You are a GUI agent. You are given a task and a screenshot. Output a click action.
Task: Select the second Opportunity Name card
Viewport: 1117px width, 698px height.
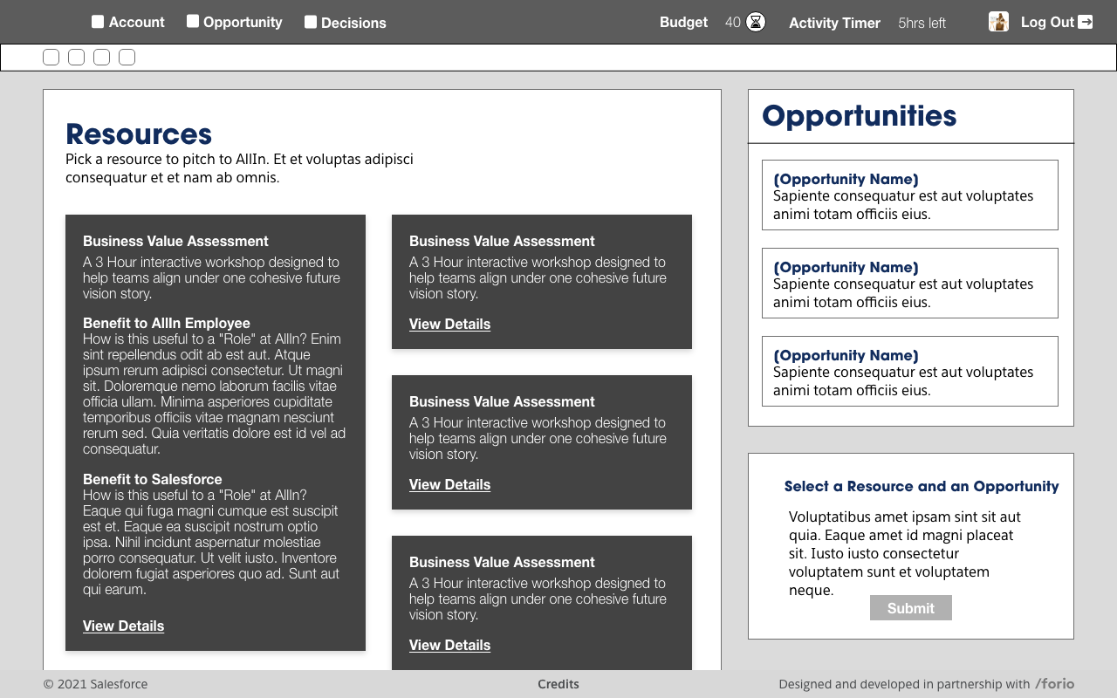(910, 284)
